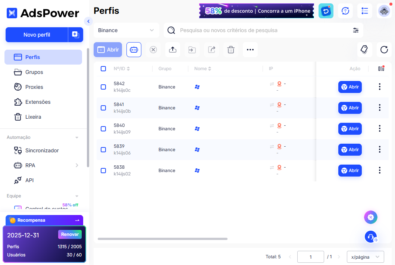Click the move-to-group toolbar icon
This screenshot has width=395, height=265.
click(192, 50)
